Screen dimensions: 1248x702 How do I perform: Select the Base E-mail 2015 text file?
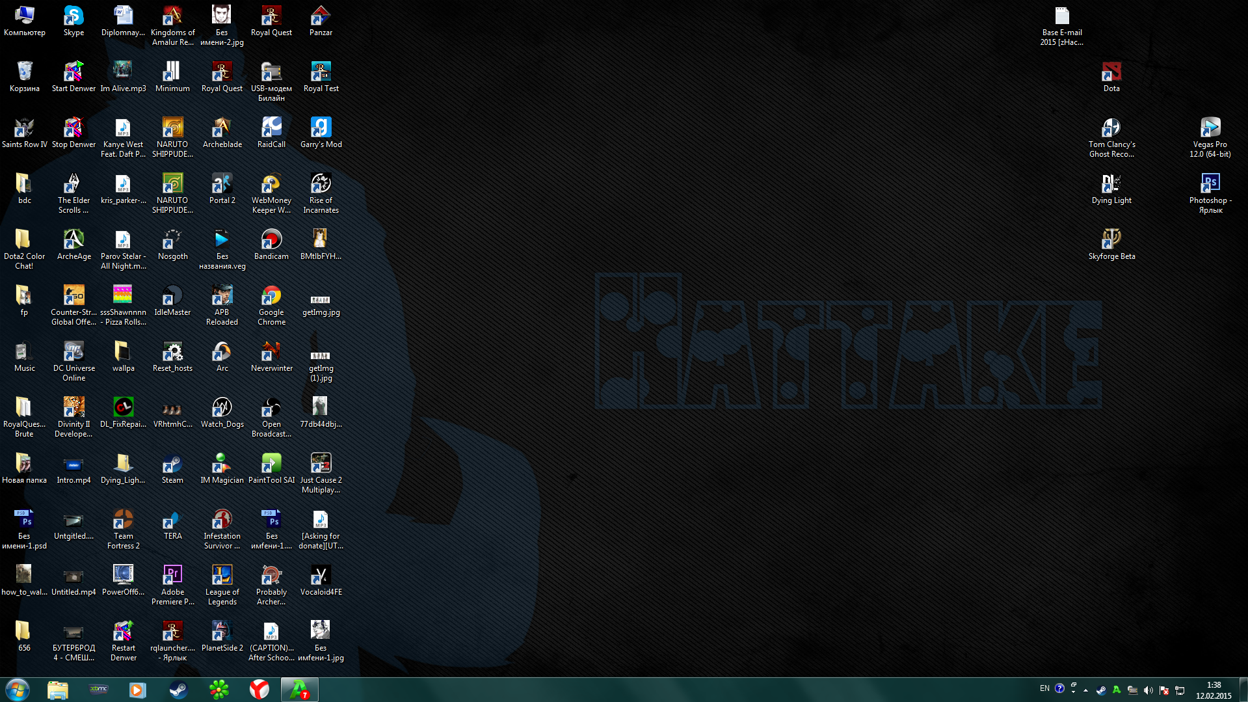1061,16
